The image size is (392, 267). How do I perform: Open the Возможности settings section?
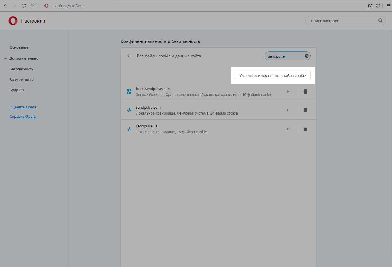(x=22, y=79)
